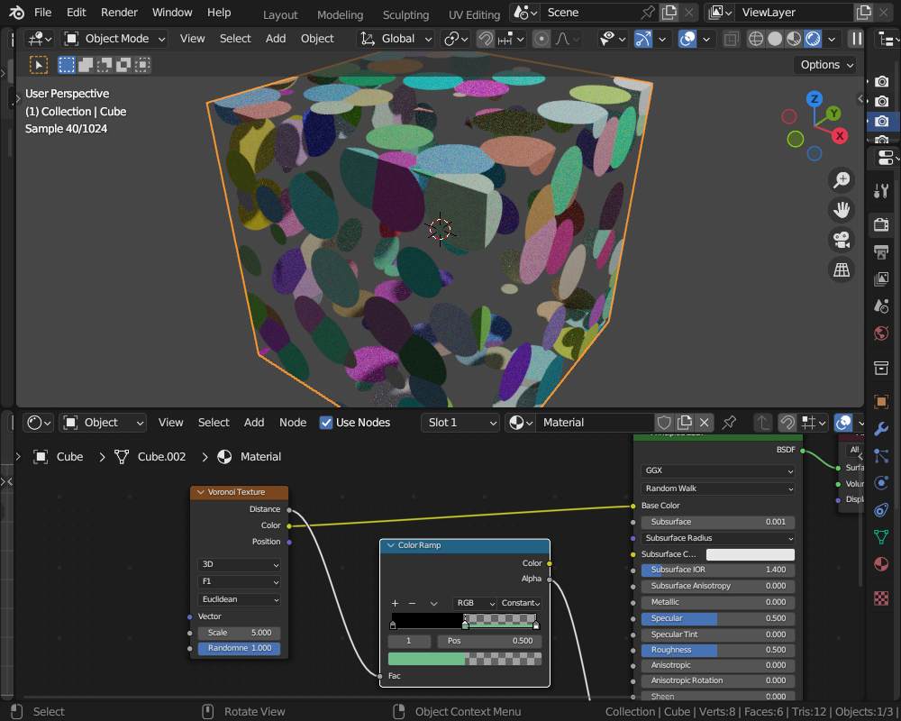This screenshot has width=901, height=721.
Task: Click the Options button in the viewport
Action: coord(824,64)
